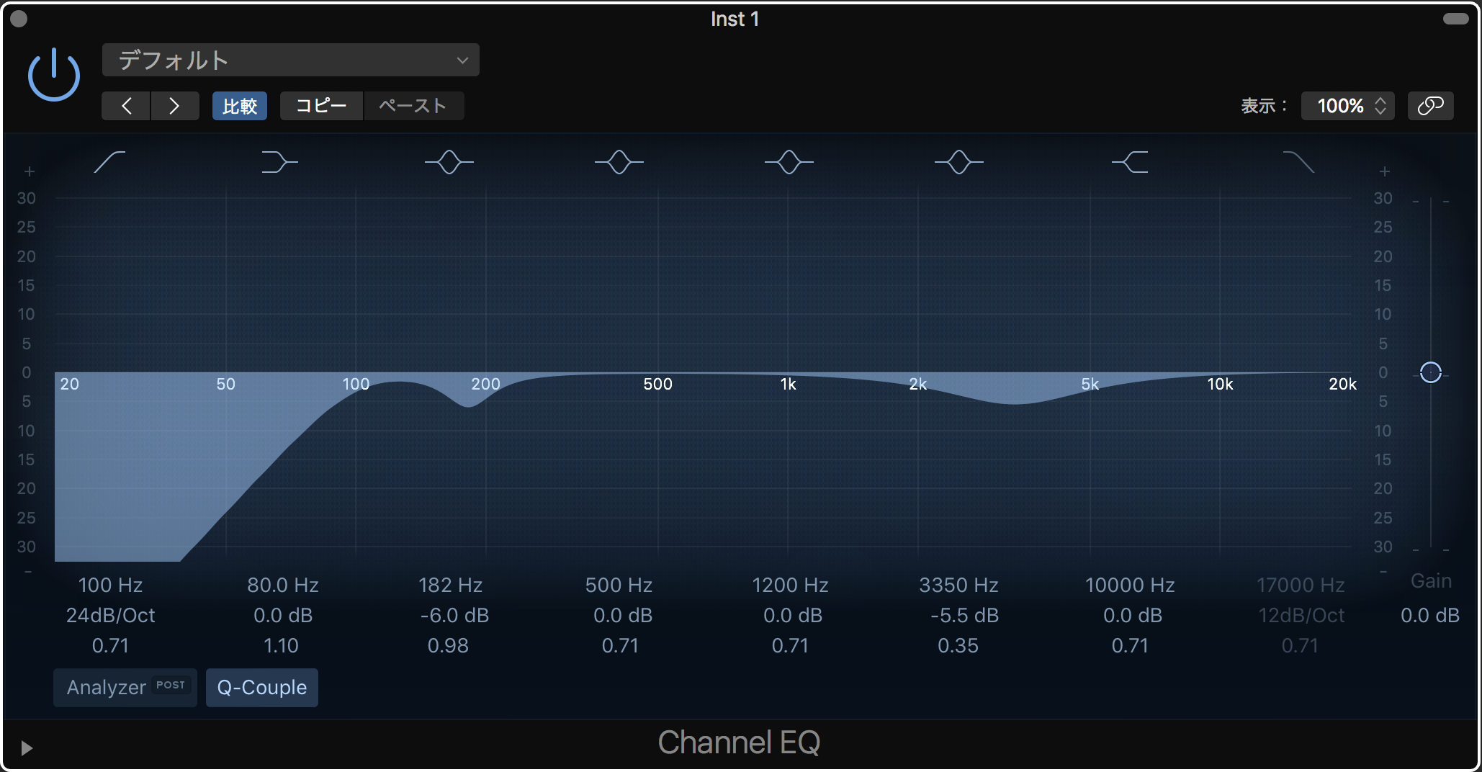
Task: Select the 100 Hz frequency value
Action: click(x=110, y=585)
